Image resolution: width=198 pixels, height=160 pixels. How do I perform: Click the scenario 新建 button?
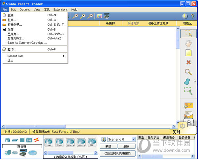tap(108, 147)
